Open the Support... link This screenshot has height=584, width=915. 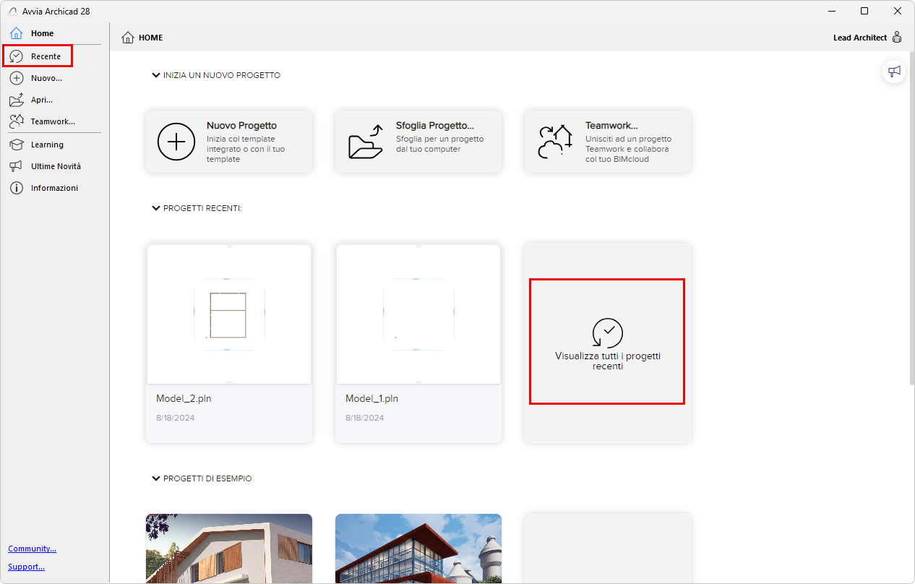[26, 567]
